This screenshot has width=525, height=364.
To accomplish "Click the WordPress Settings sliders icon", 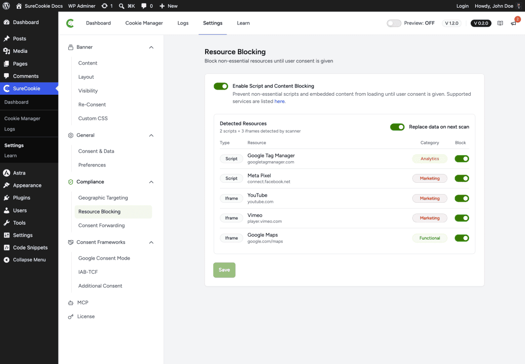I will (x=6, y=235).
